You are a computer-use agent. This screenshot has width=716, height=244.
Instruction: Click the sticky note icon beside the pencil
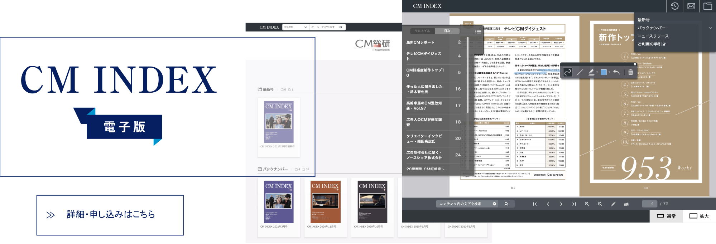[626, 204]
